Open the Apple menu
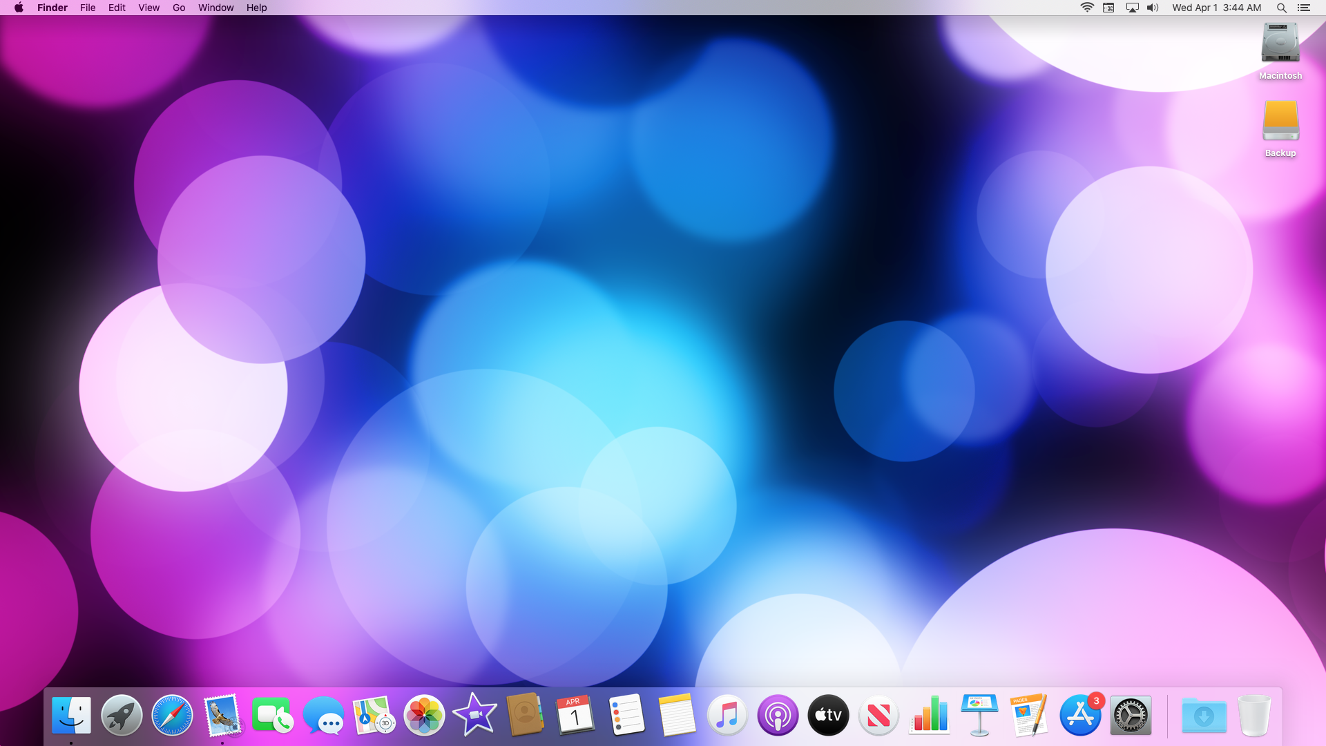1326x746 pixels. click(19, 8)
